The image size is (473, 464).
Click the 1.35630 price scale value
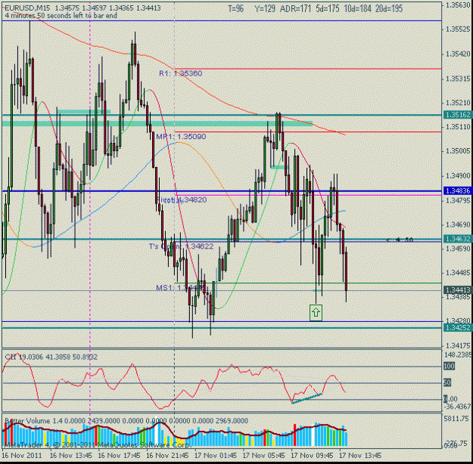pos(458,5)
